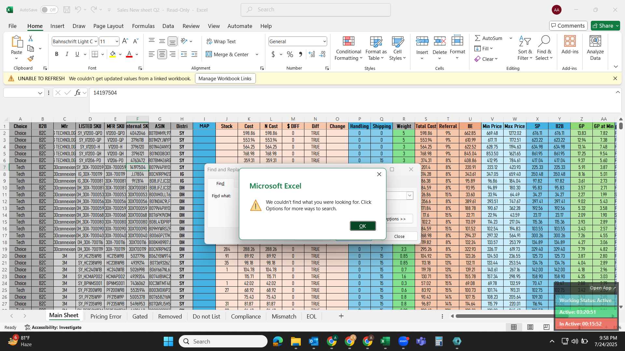Image resolution: width=625 pixels, height=351 pixels.
Task: Open Windows Start menu
Action: click(168, 341)
